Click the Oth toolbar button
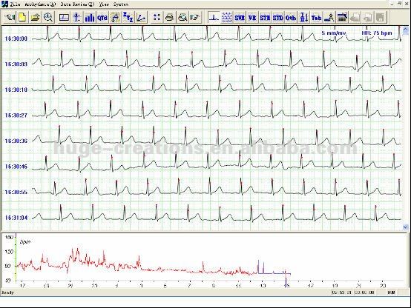The image size is (411, 308). click(291, 17)
